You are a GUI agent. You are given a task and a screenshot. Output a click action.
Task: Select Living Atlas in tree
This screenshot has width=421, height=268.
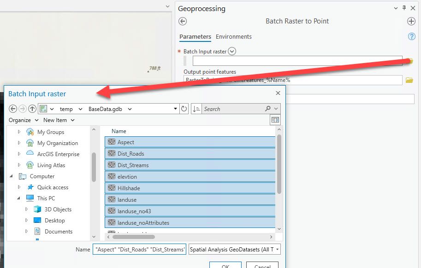[x=51, y=165]
